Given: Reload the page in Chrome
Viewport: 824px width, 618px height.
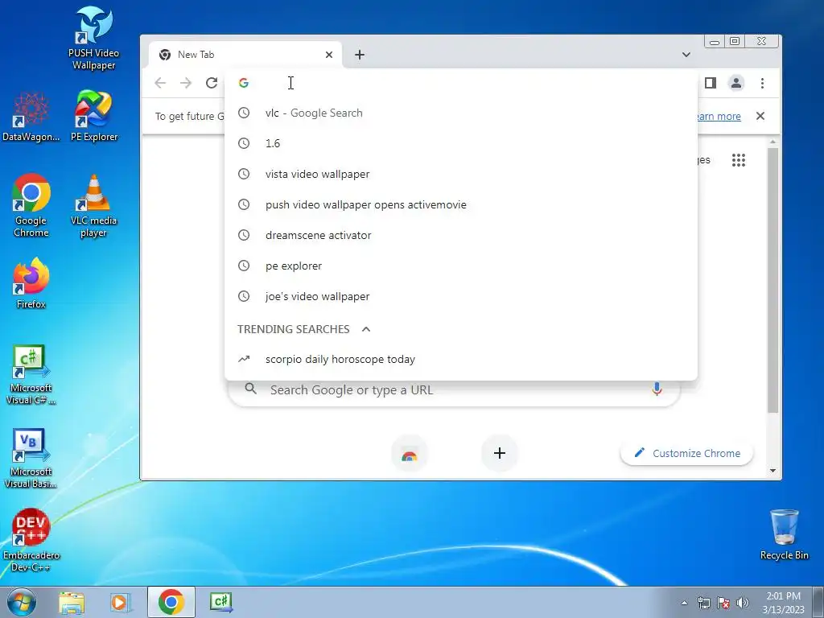Looking at the screenshot, I should click(x=212, y=83).
